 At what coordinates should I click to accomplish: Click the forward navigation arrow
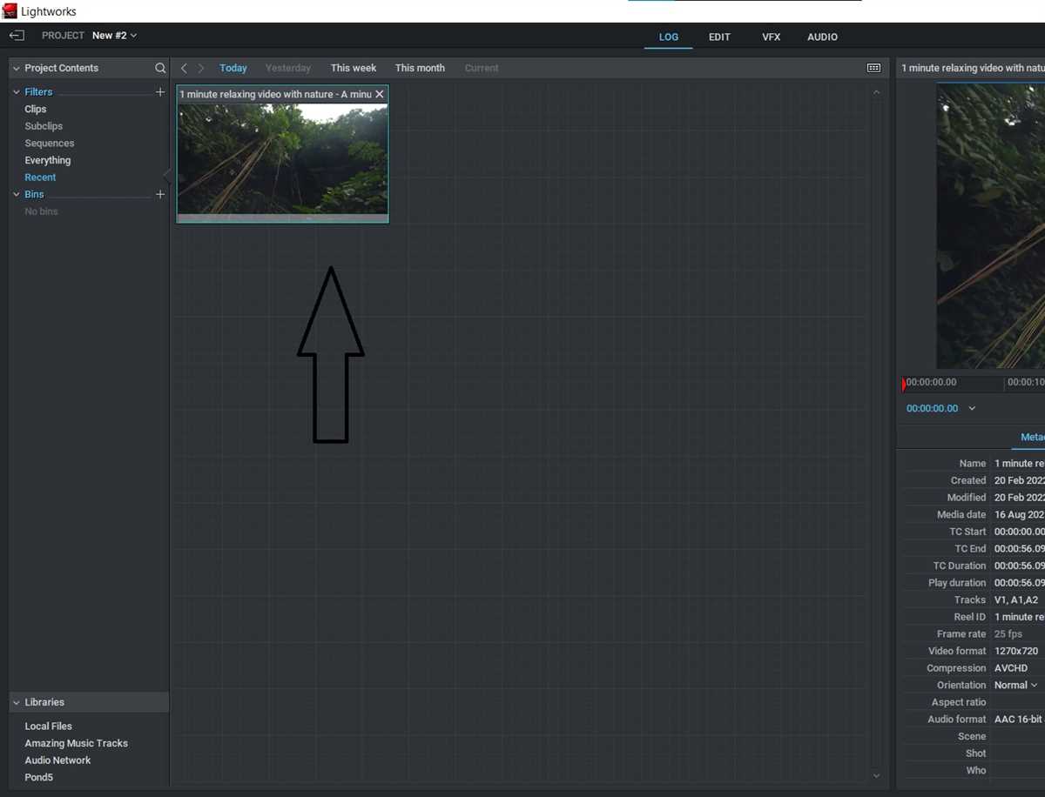pos(201,68)
